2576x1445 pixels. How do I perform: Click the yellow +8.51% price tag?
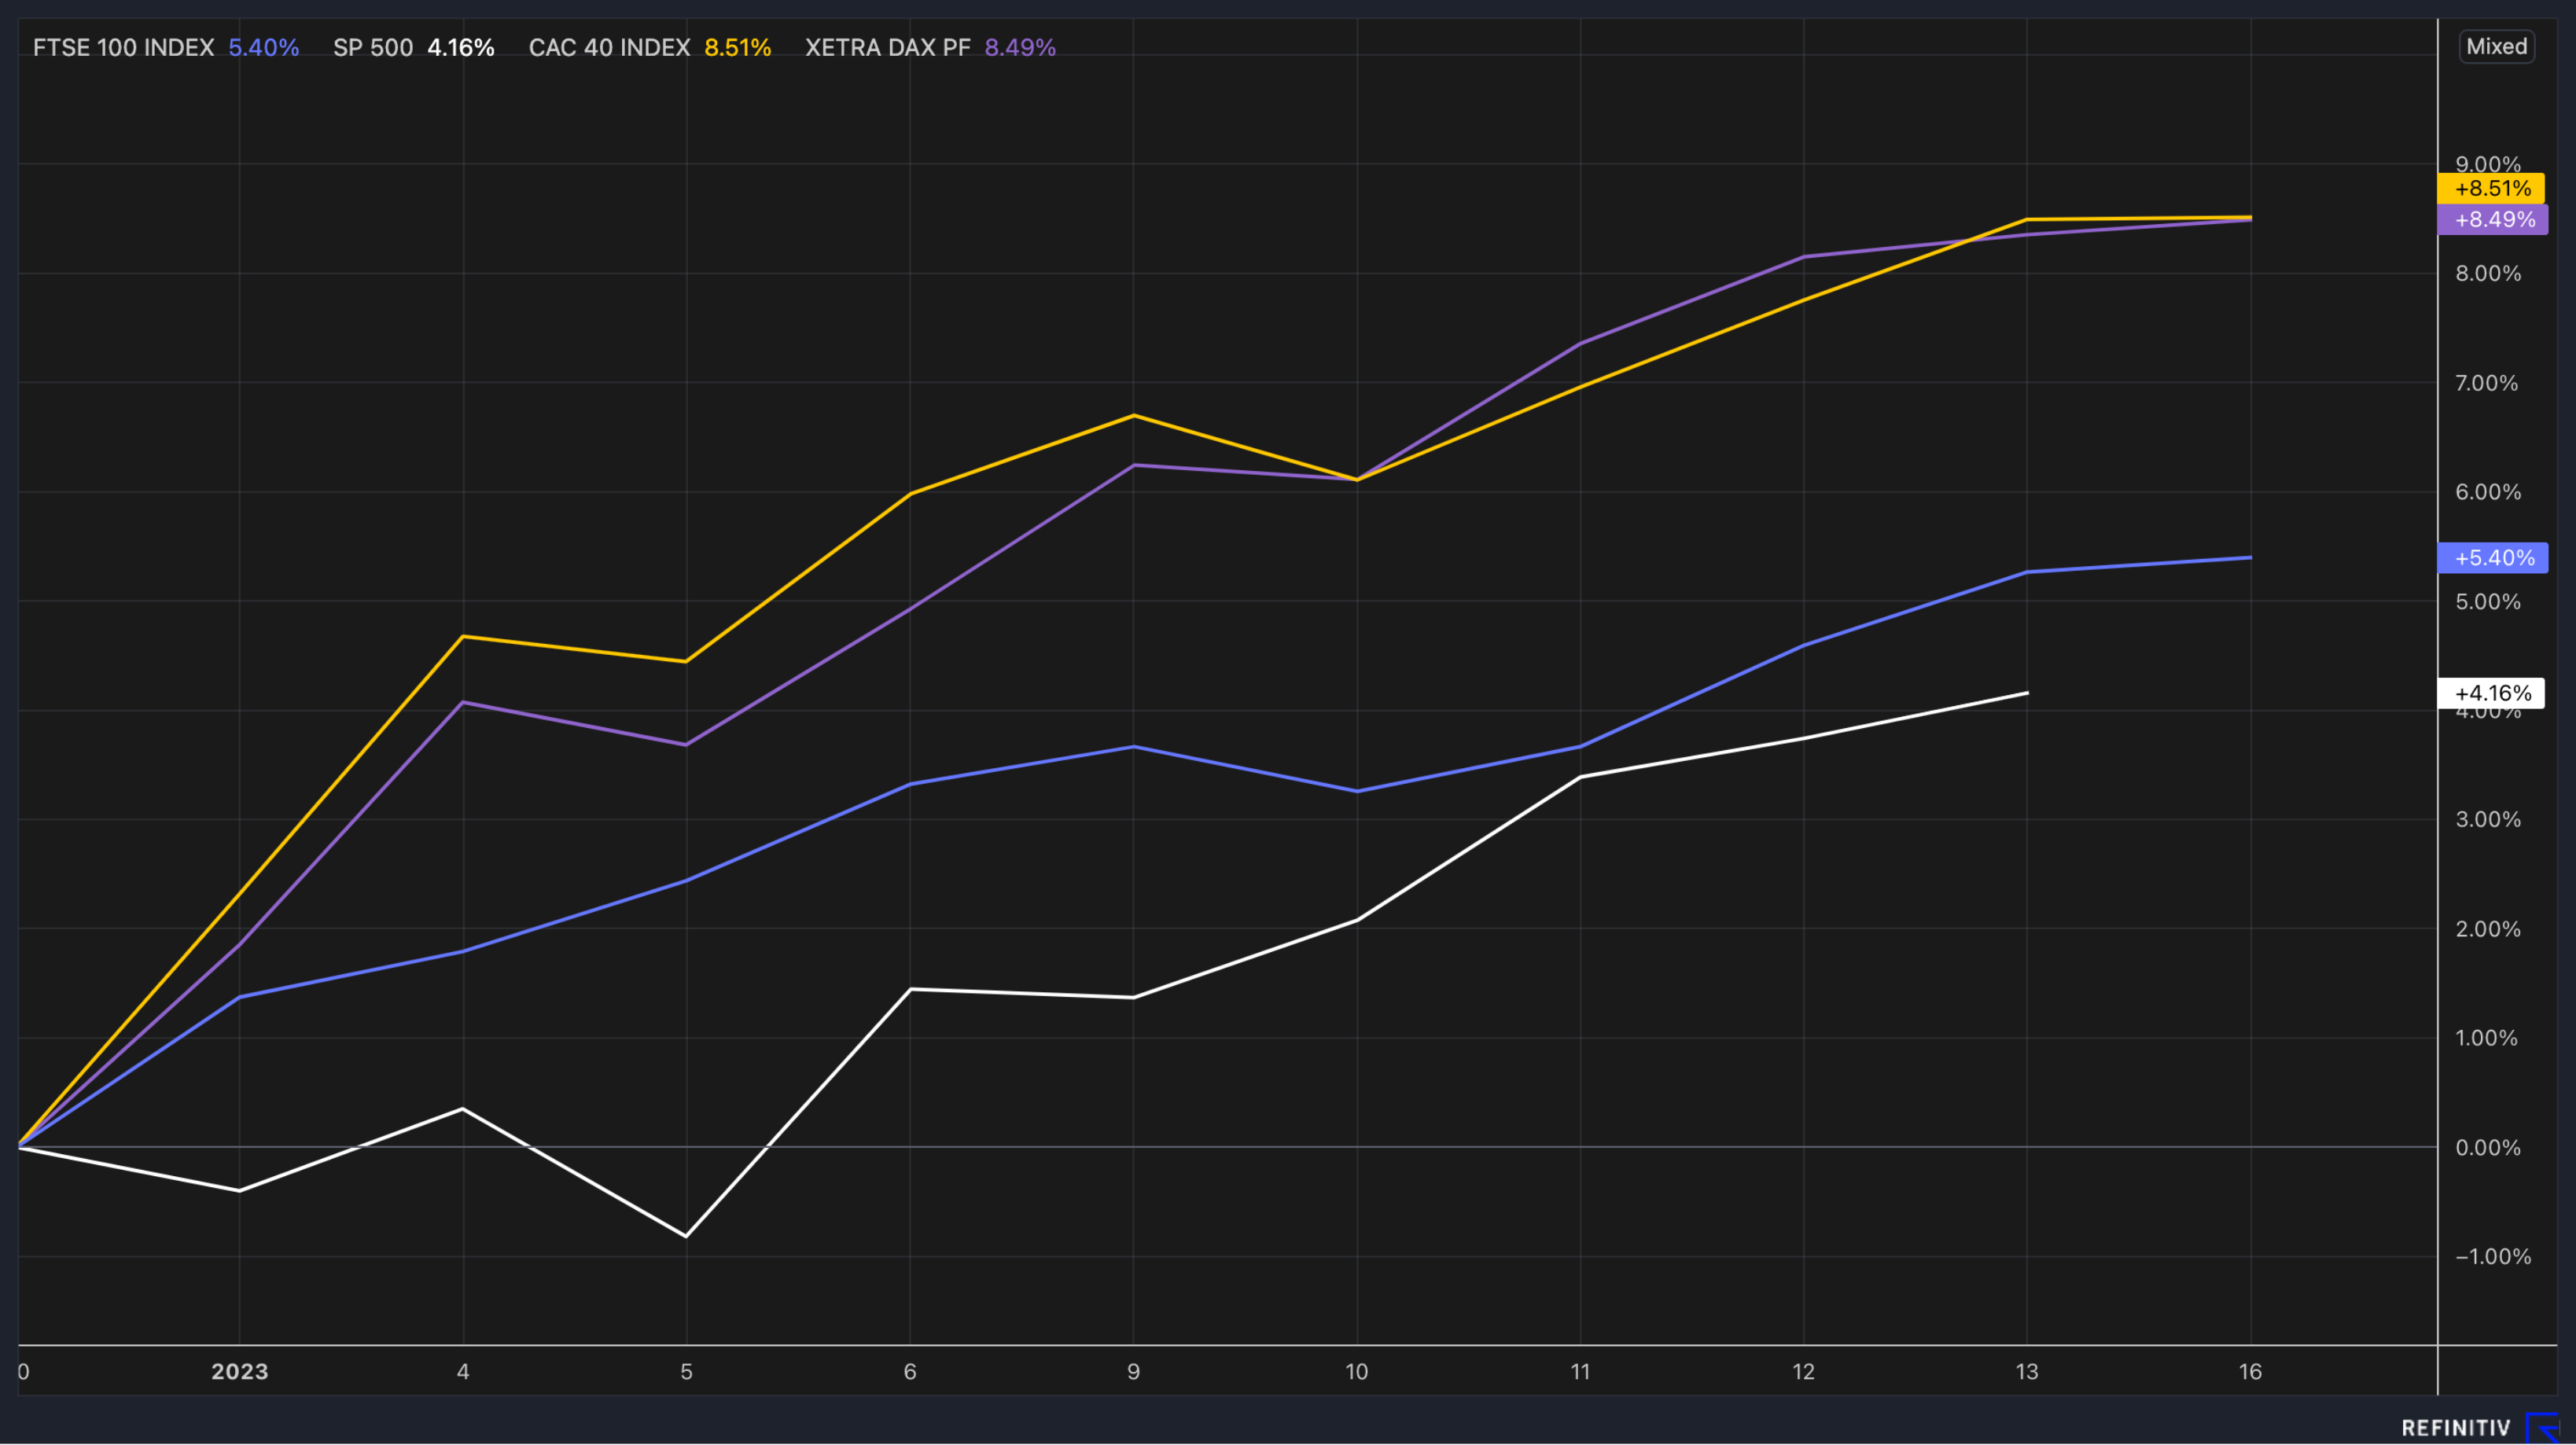pyautogui.click(x=2491, y=188)
